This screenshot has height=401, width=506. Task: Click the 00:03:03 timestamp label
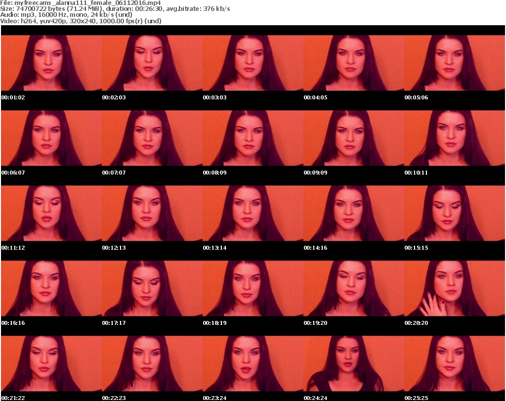(214, 97)
